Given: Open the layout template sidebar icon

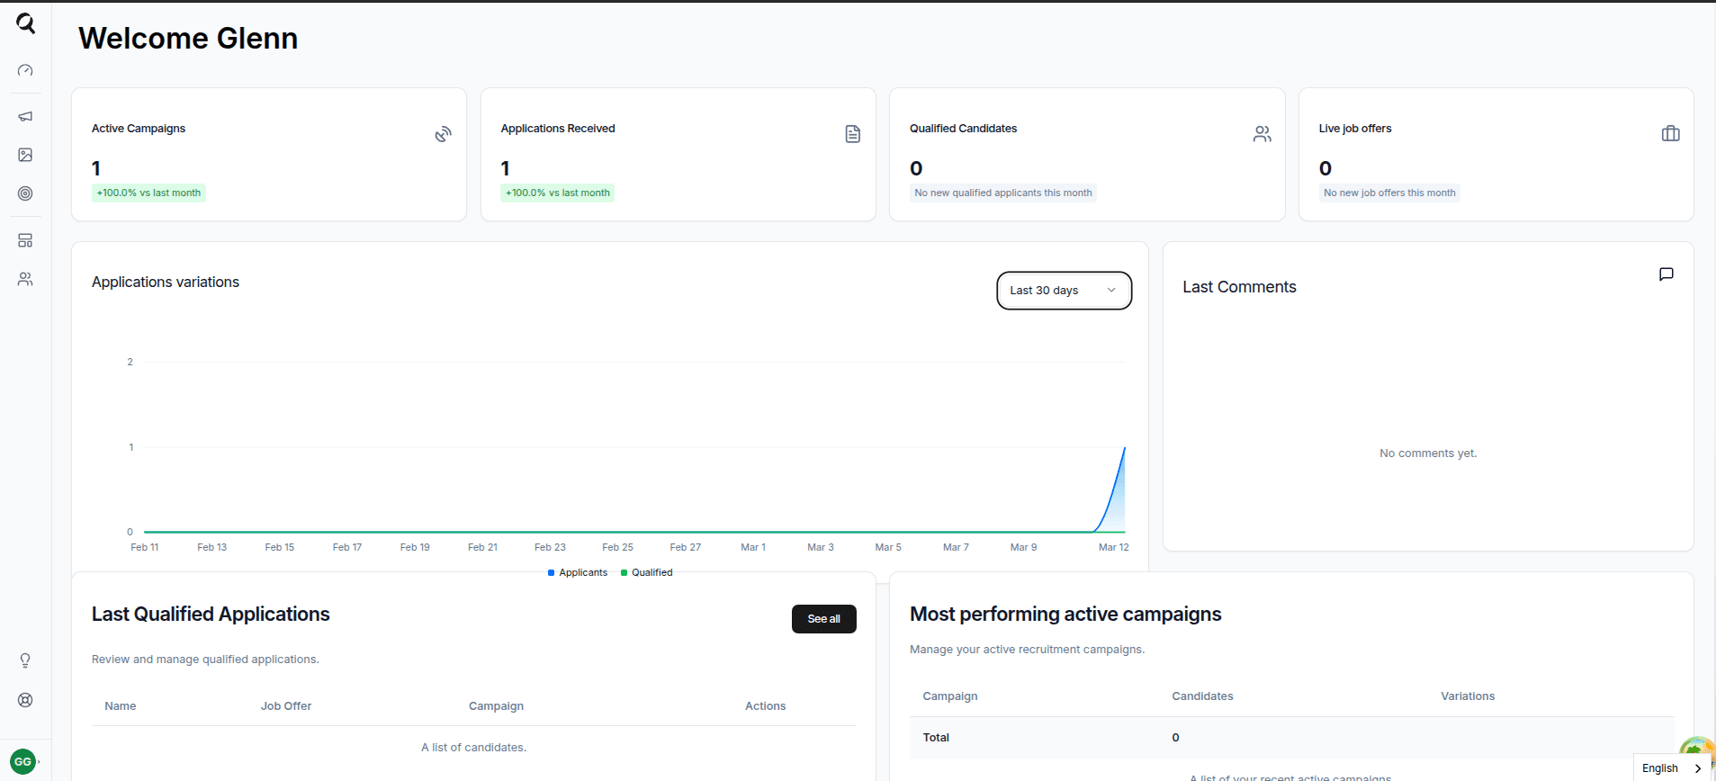Looking at the screenshot, I should click(25, 240).
